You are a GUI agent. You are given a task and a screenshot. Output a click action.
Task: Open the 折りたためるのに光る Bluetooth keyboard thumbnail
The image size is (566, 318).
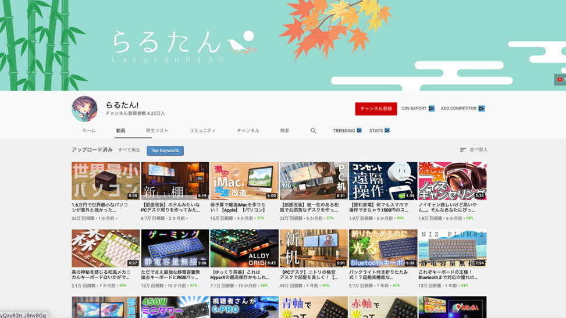[383, 248]
